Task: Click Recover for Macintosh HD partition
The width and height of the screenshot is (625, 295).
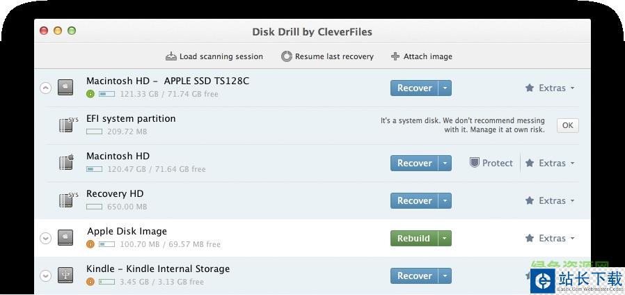Action: tap(414, 163)
